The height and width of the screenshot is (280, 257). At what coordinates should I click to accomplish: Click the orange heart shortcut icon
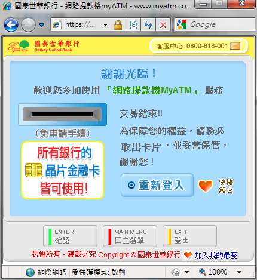coord(206,186)
